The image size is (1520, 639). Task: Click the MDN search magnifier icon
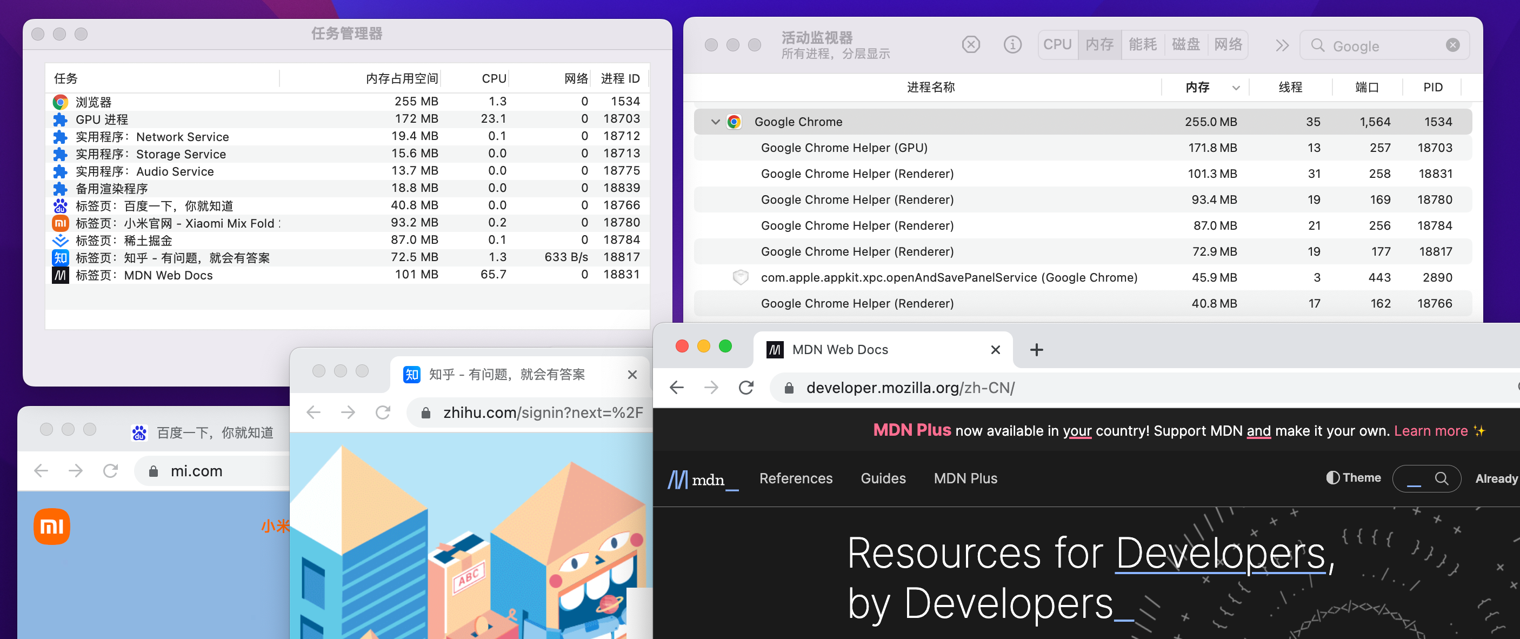(x=1441, y=478)
